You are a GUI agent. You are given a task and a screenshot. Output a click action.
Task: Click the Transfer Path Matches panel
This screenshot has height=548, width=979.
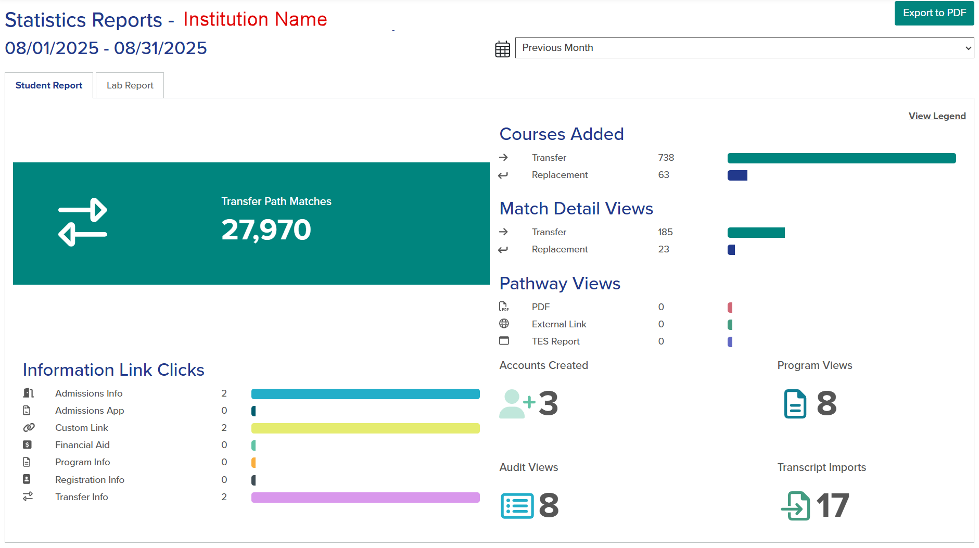click(x=250, y=224)
